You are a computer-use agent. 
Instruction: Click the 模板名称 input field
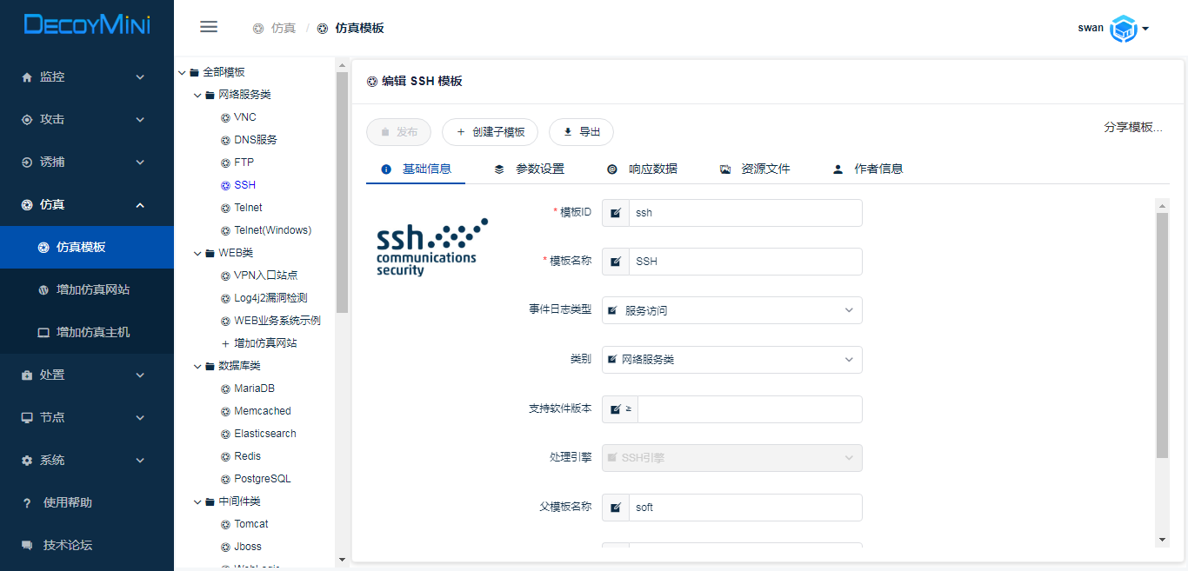pos(744,262)
